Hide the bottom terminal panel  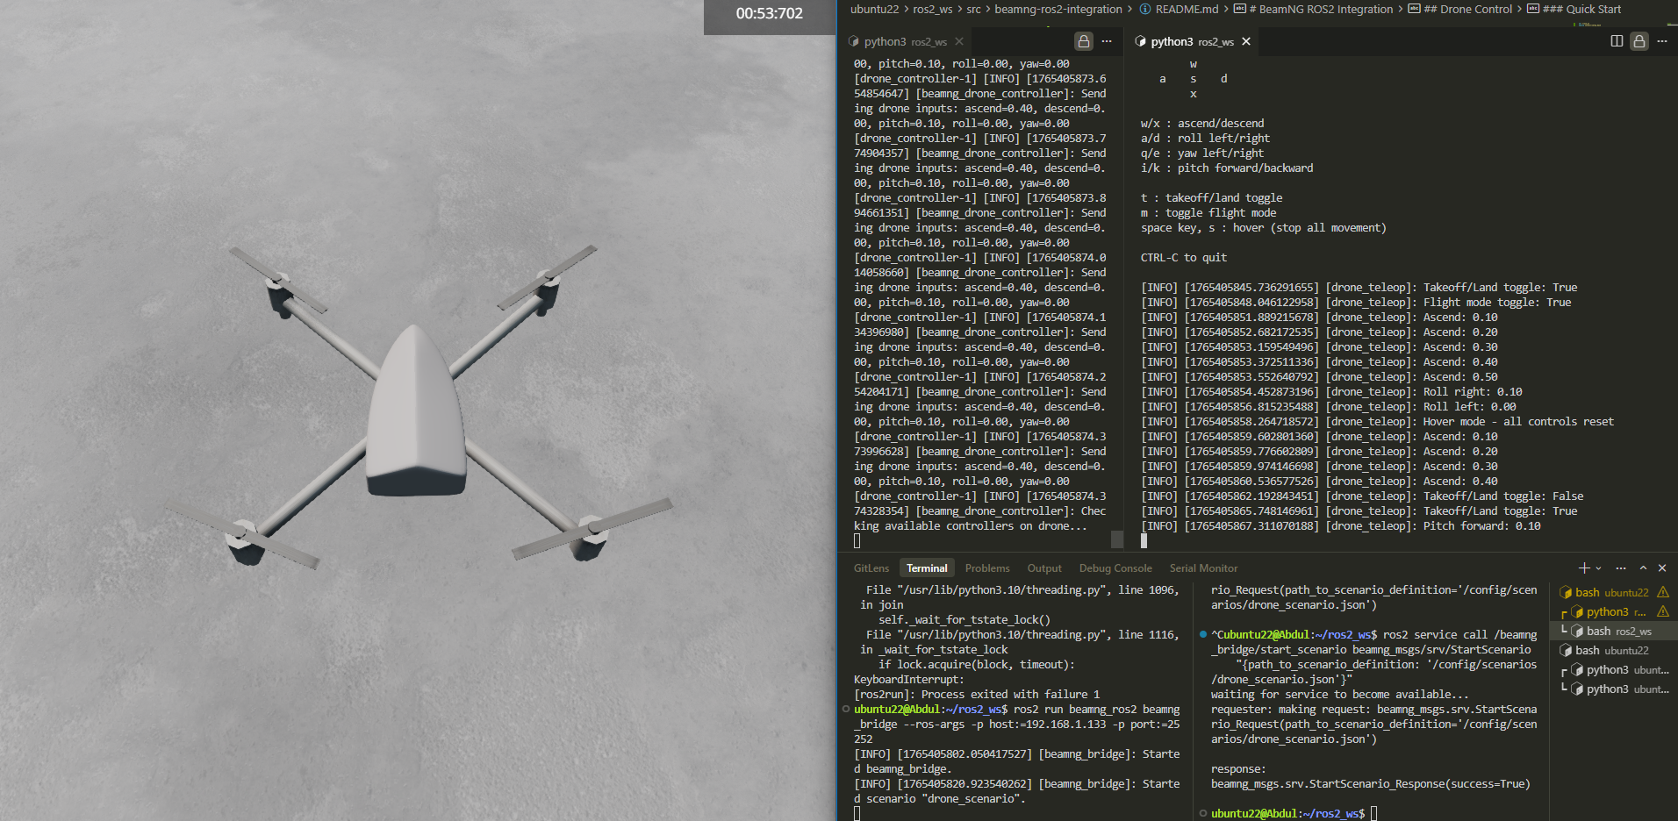pos(1662,568)
